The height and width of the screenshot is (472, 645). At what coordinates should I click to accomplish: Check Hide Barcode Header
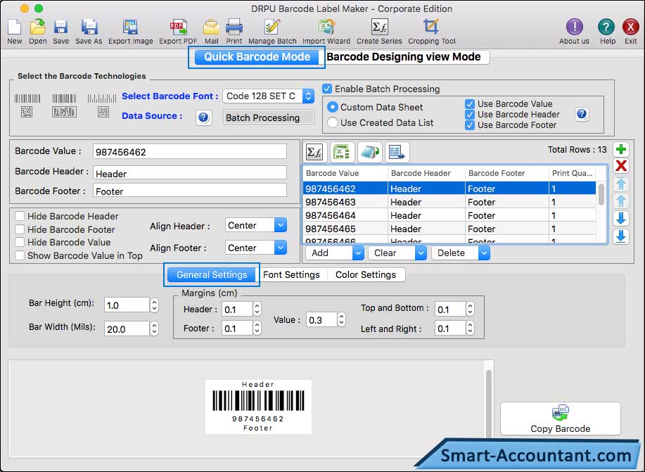(19, 217)
